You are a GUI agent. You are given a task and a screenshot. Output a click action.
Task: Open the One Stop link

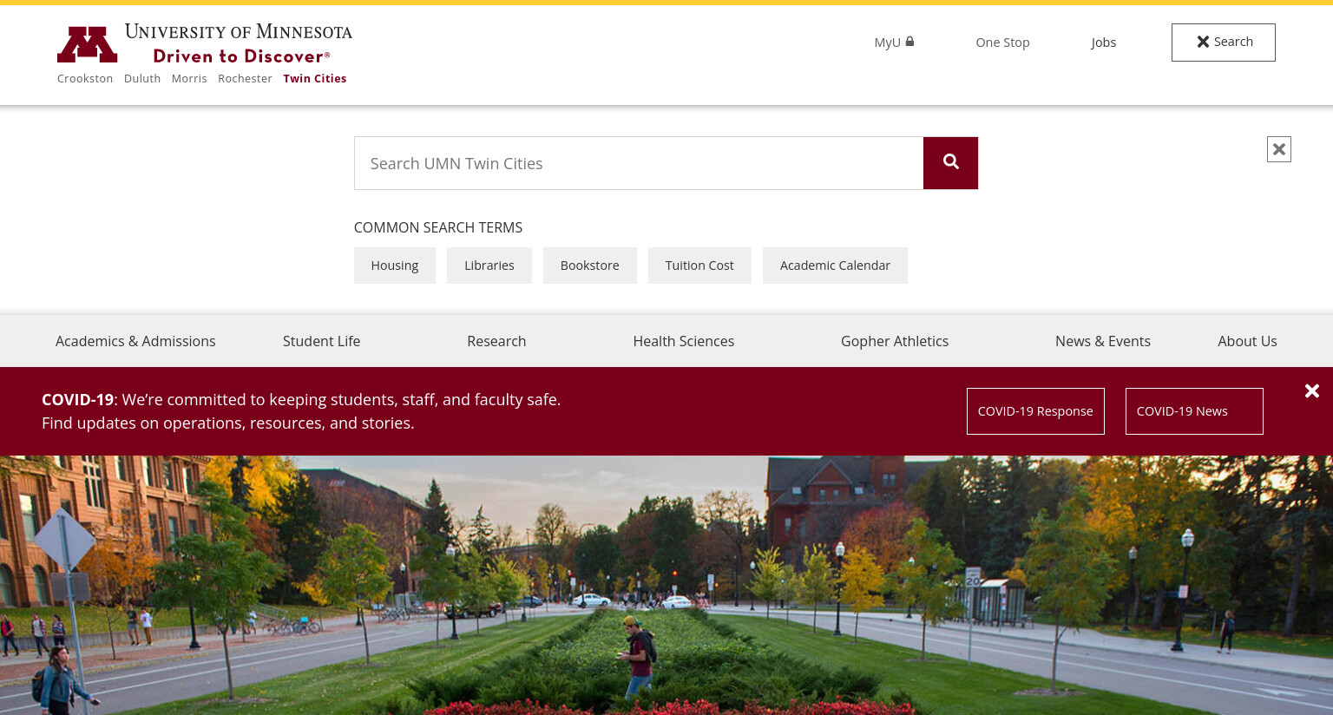[x=1002, y=43]
